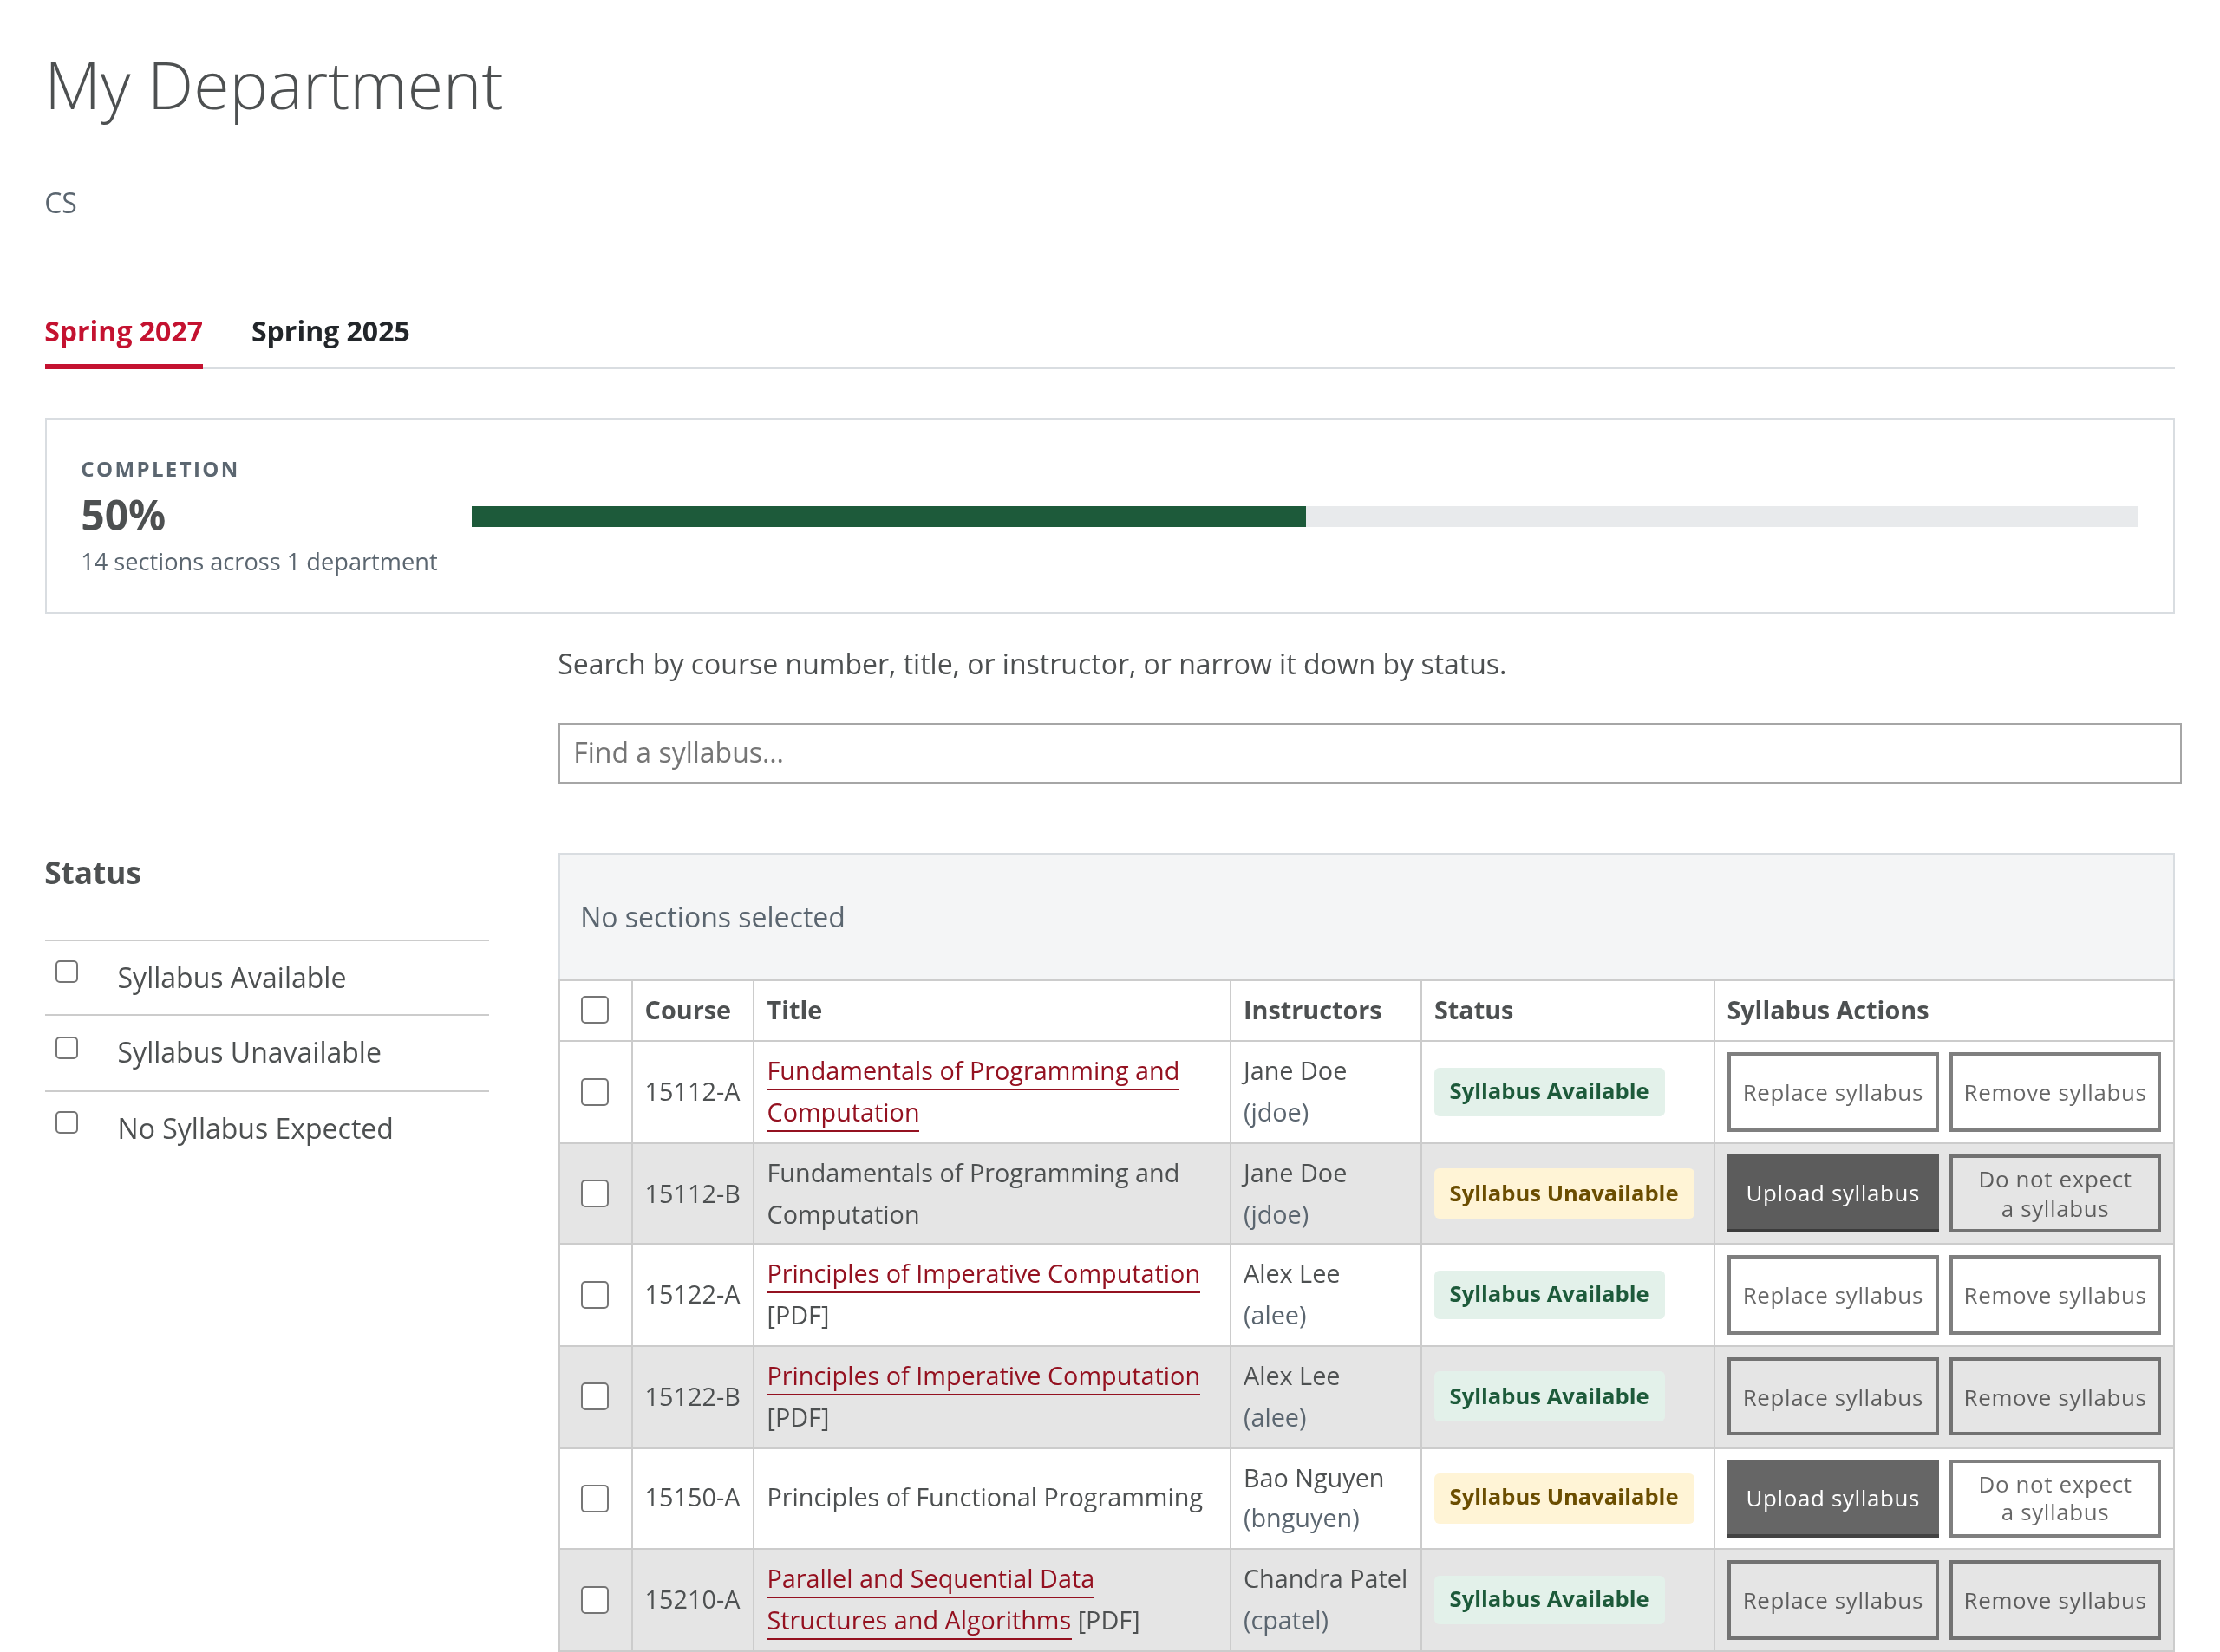Click Do not expect a syllabus for 15112-B

click(2053, 1194)
